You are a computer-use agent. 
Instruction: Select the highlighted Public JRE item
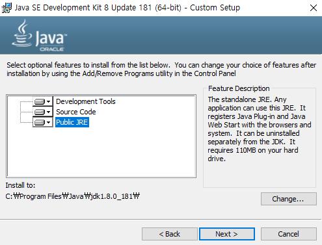[x=72, y=122]
